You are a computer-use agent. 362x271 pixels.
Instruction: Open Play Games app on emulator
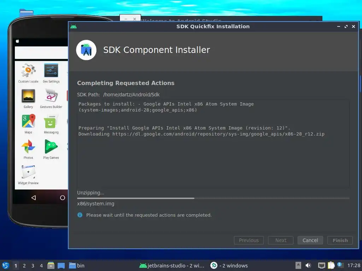tap(51, 149)
